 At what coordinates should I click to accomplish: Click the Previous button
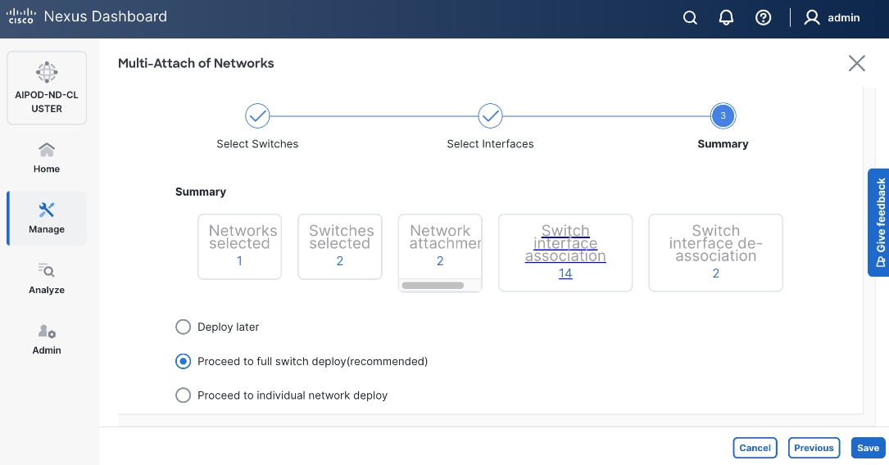coord(814,448)
